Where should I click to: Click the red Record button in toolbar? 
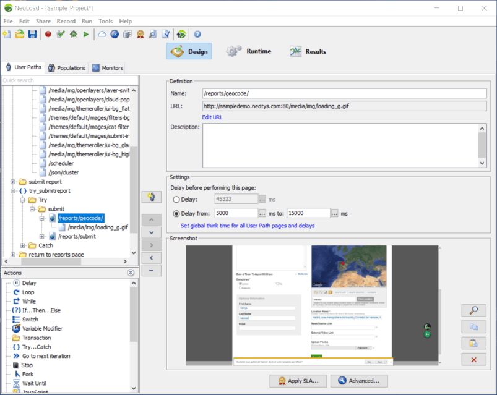[48, 35]
